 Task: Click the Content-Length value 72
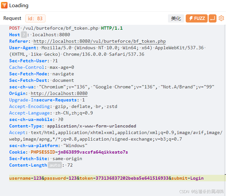click(70, 165)
